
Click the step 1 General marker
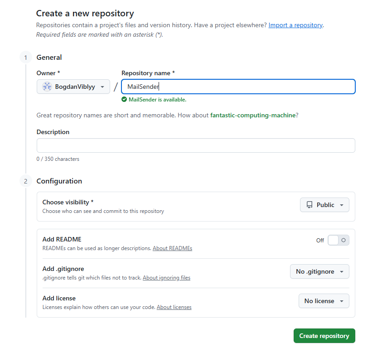coord(26,58)
